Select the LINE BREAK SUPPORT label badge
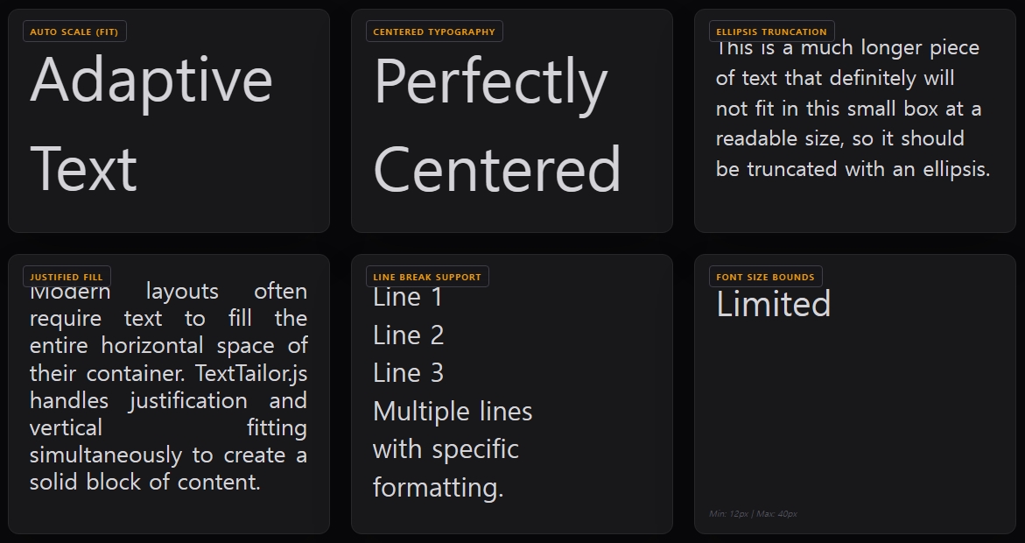Viewport: 1025px width, 543px height. (x=427, y=277)
